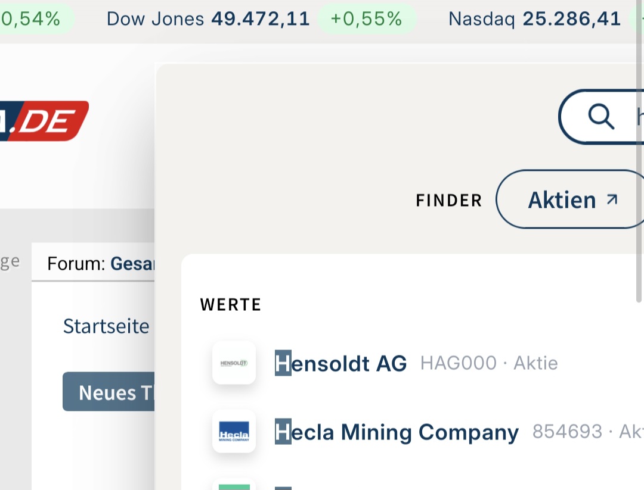The height and width of the screenshot is (490, 644).
Task: Click the +0,55% Dow Jones change badge
Action: pyautogui.click(x=366, y=19)
